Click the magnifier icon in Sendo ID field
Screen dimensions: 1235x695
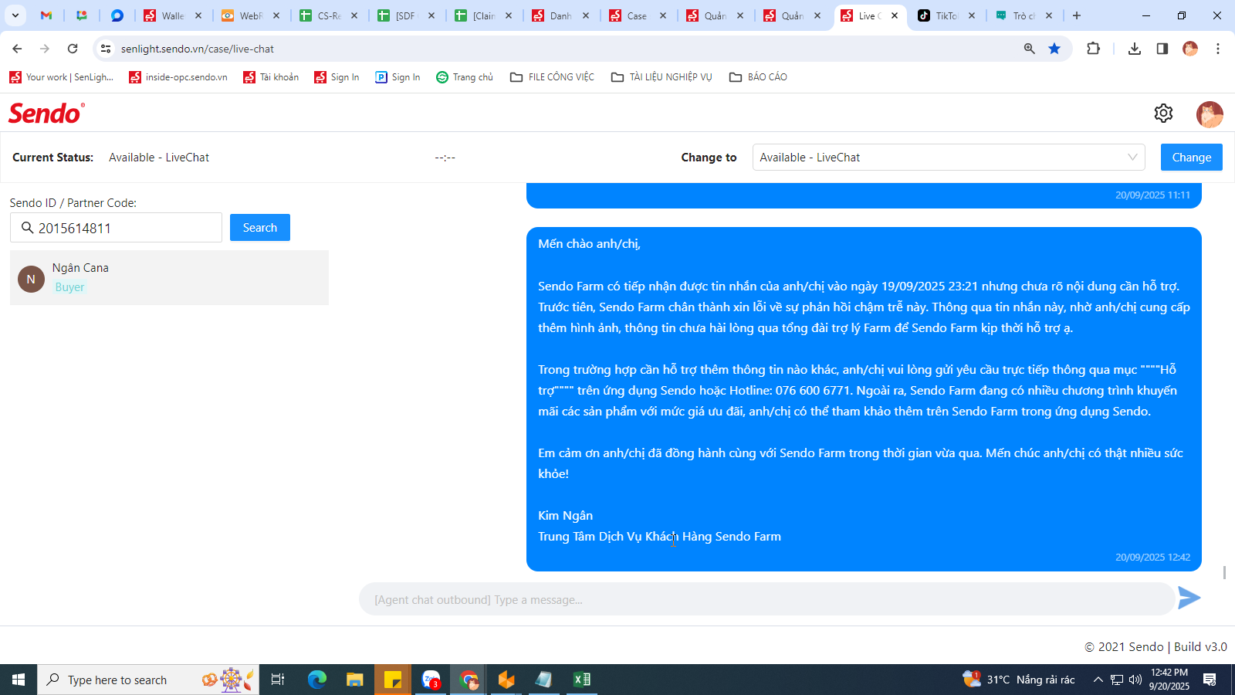27,228
